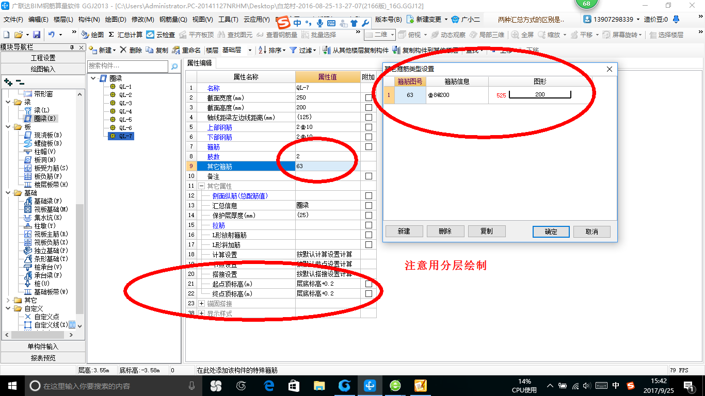Select 独立基础(P) in module tree
This screenshot has height=396, width=705.
[x=46, y=251]
